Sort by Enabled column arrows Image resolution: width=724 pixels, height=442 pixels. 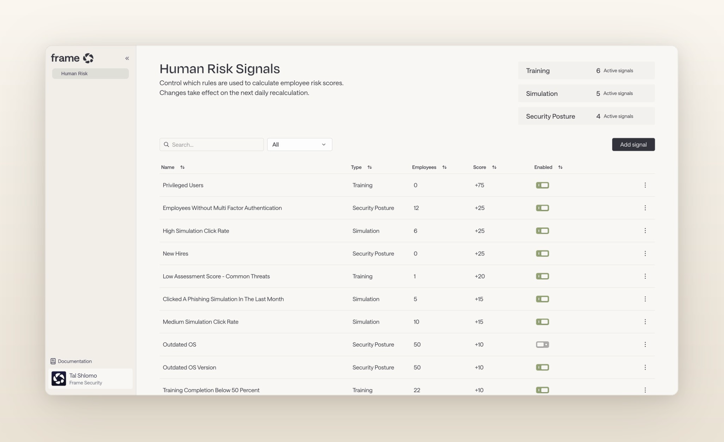[560, 167]
